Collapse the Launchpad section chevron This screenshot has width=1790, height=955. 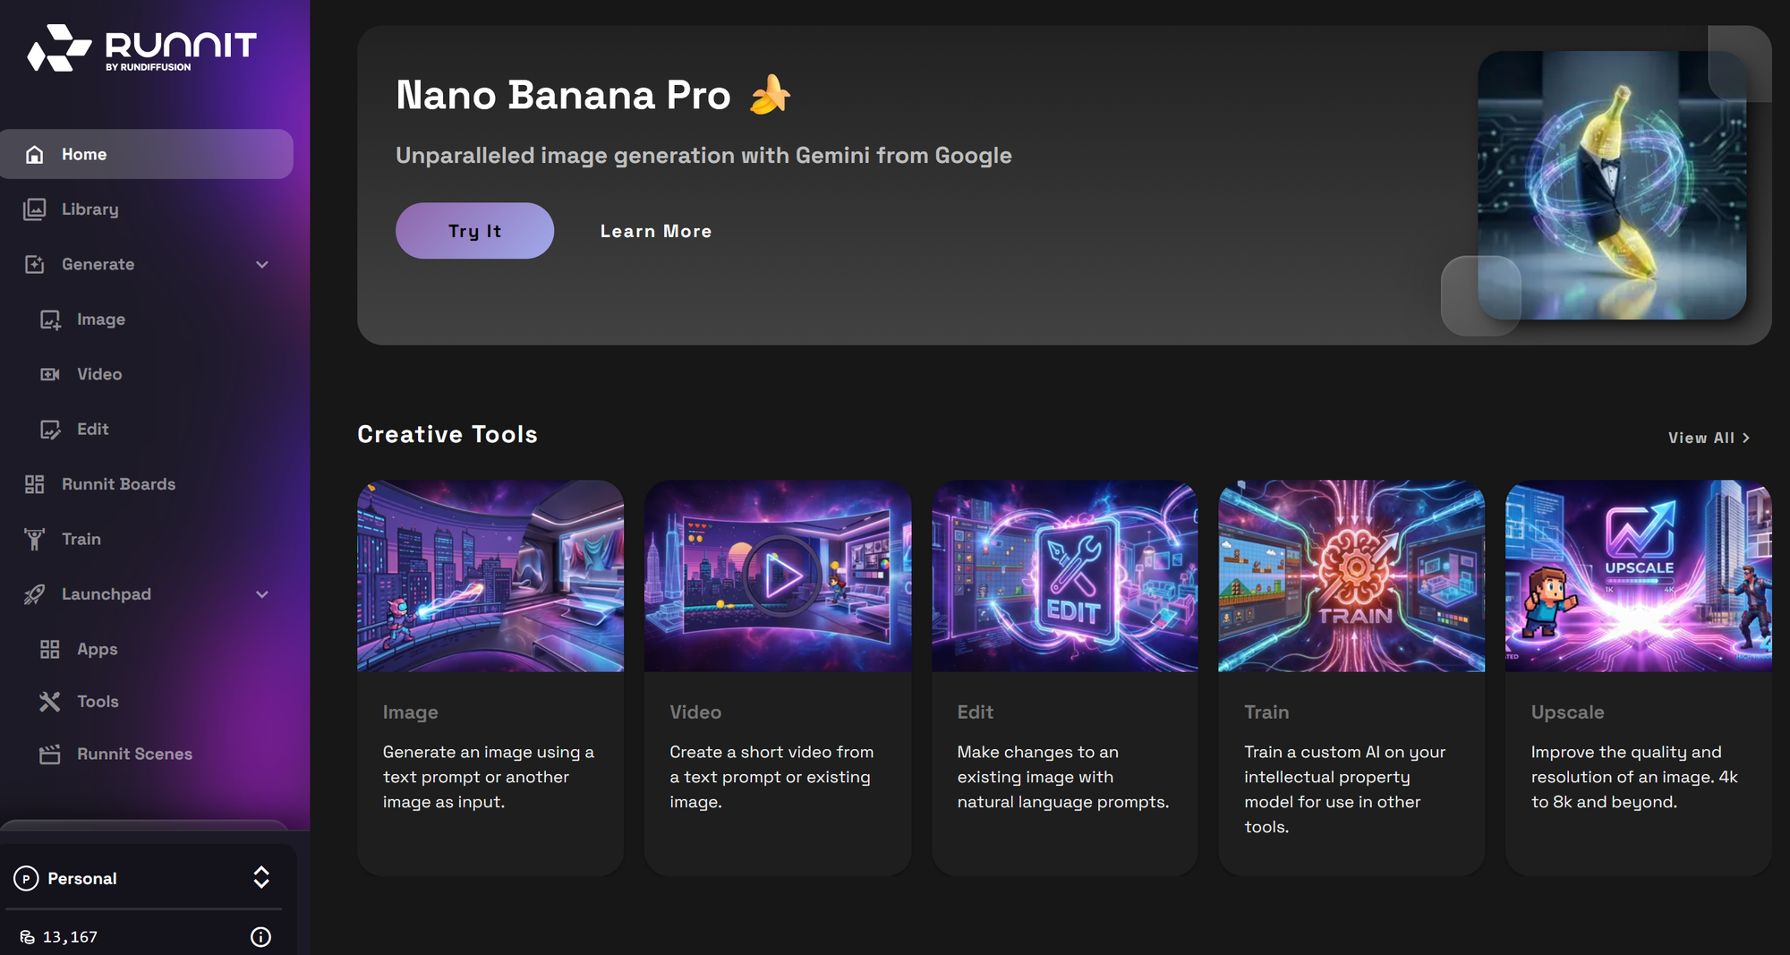pyautogui.click(x=262, y=594)
